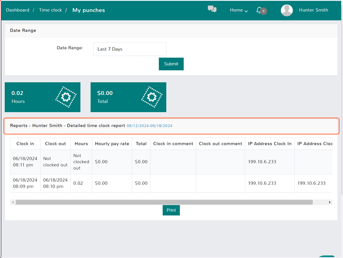Image resolution: width=343 pixels, height=258 pixels.
Task: Click the Hours column header
Action: click(81, 144)
